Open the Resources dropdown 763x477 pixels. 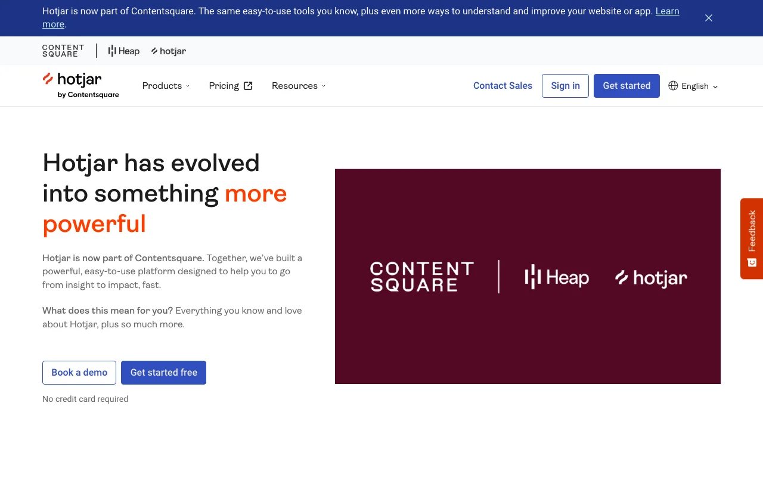click(x=298, y=86)
